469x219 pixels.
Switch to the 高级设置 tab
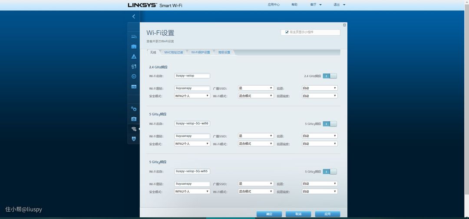coord(225,52)
